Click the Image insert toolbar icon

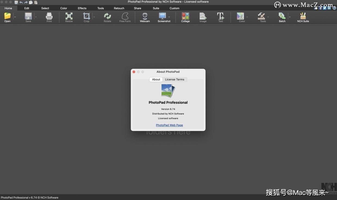point(203,16)
